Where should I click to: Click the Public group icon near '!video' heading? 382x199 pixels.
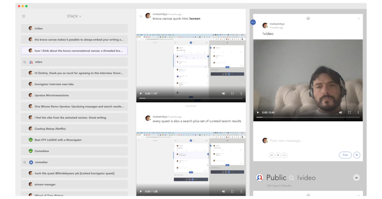point(260,178)
